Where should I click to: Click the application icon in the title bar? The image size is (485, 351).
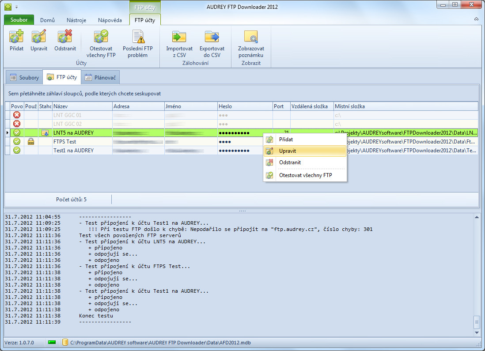tap(8, 7)
